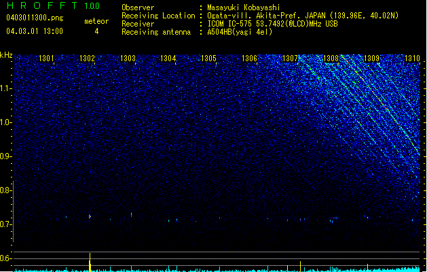Click the 1302 time marker
Viewport: 427px width, 272px height.
[x=87, y=58]
